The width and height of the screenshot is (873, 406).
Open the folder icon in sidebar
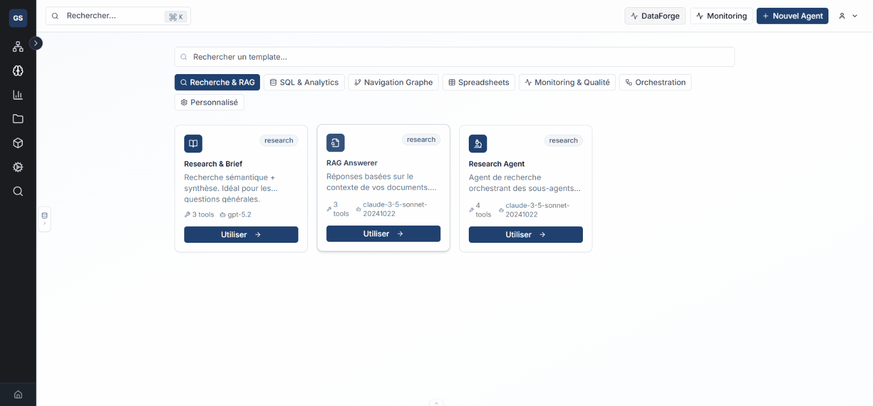point(18,119)
